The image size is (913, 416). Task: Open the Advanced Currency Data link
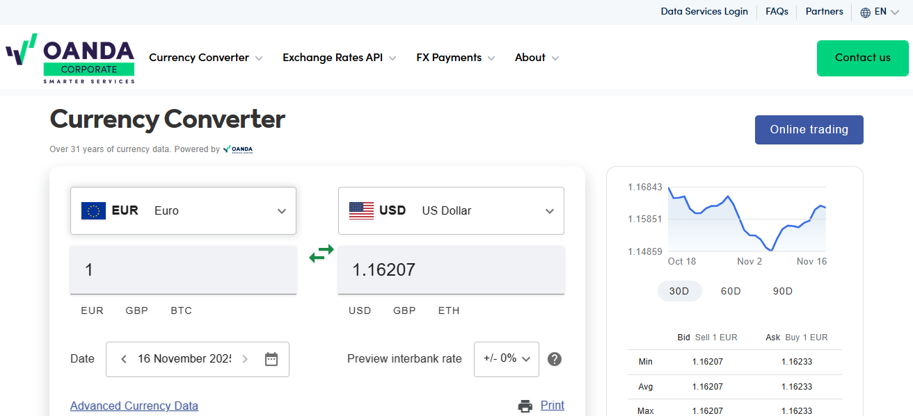pyautogui.click(x=134, y=406)
